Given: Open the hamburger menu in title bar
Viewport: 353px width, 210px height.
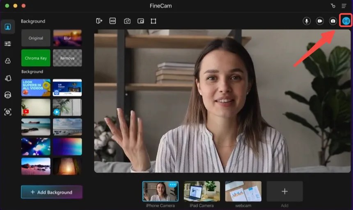Looking at the screenshot, I should [x=344, y=6].
